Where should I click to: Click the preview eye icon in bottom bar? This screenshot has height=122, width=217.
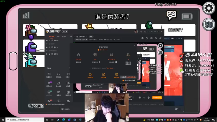click(144, 98)
